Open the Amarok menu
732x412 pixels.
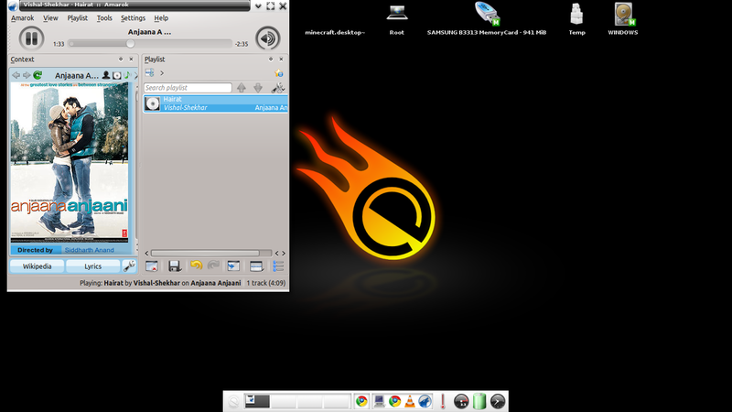point(22,18)
